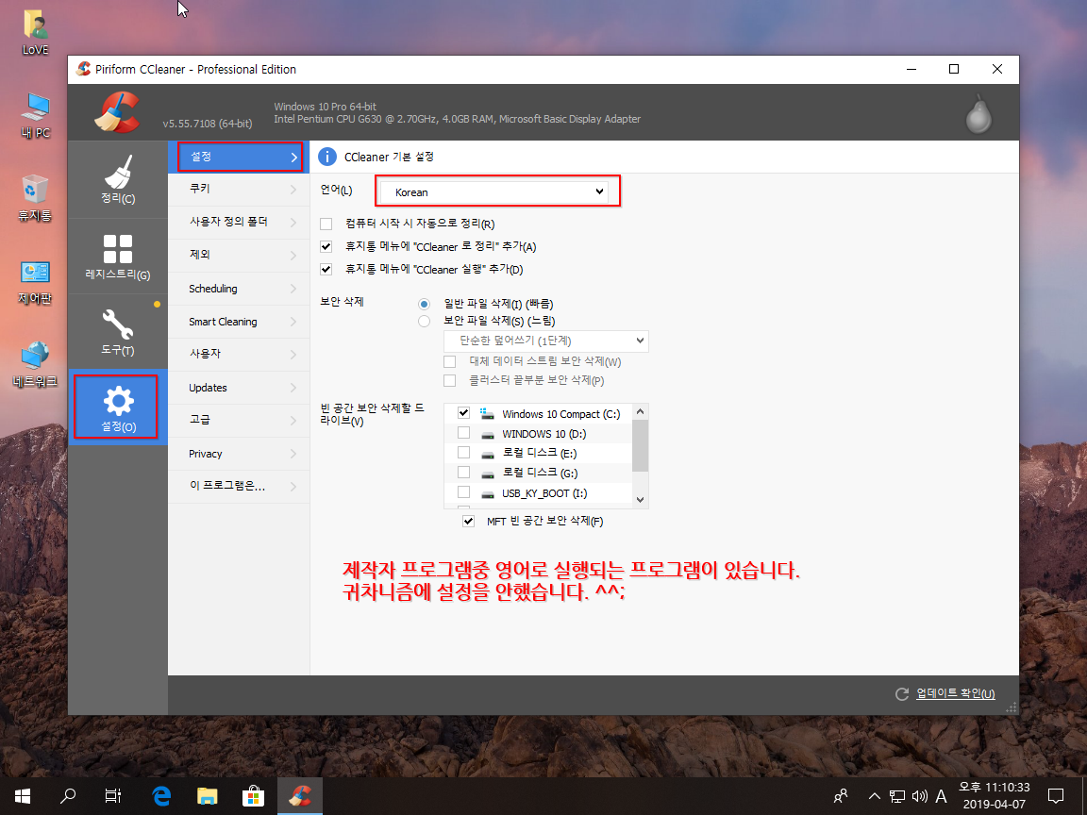
Task: Click the taskbar clock 오후 11:10:33
Action: pos(995,788)
